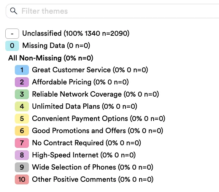
Task: Click the green badge numbered 3
Action: click(x=22, y=94)
